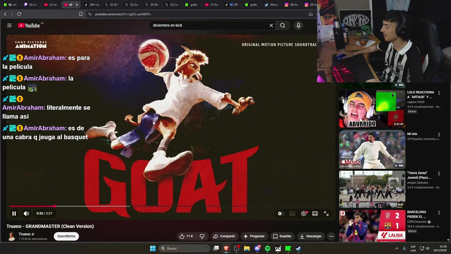Screen dimensions: 451x254
Task: Click the Compartir share button
Action: [x=224, y=236]
